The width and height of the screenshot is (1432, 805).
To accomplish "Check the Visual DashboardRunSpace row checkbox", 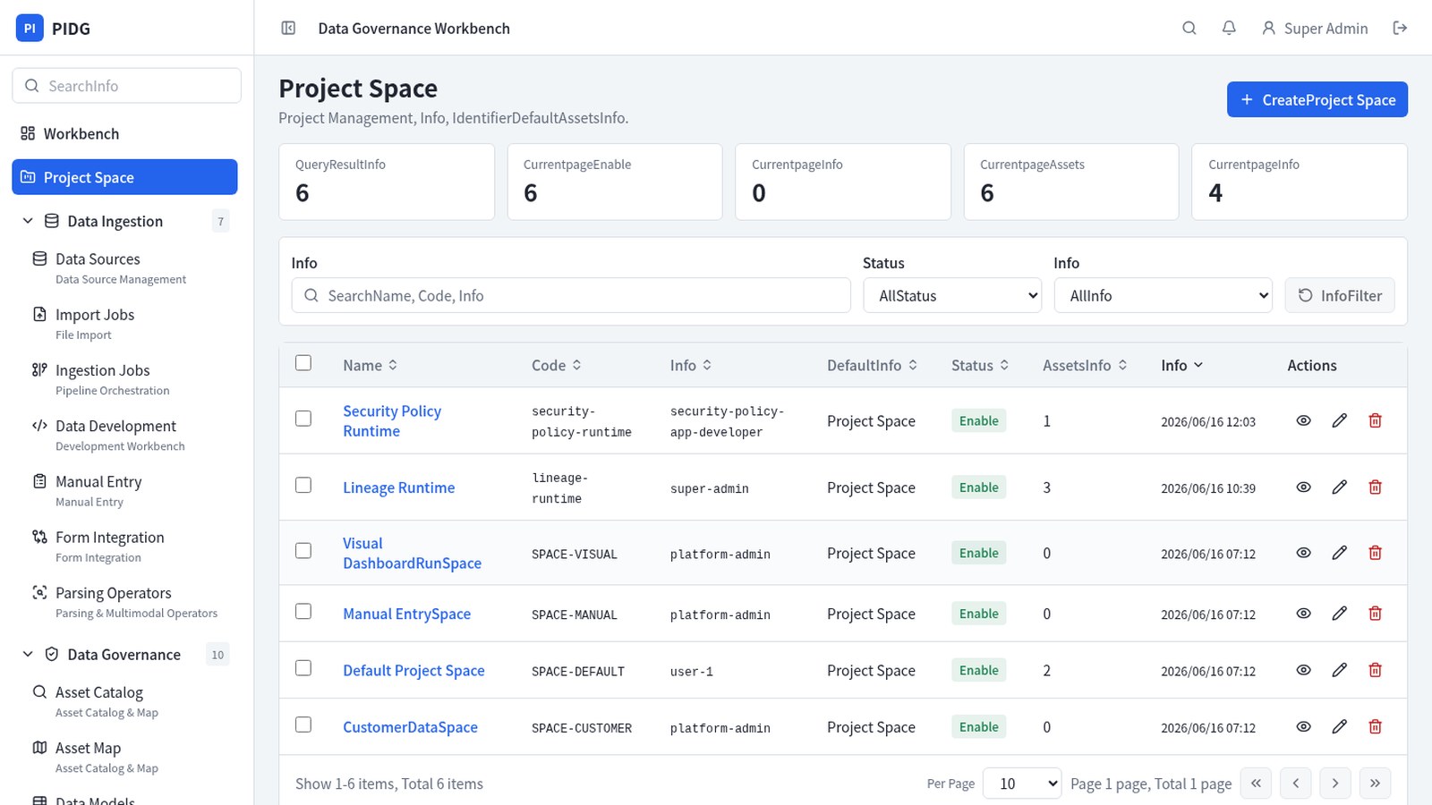I will (x=303, y=551).
